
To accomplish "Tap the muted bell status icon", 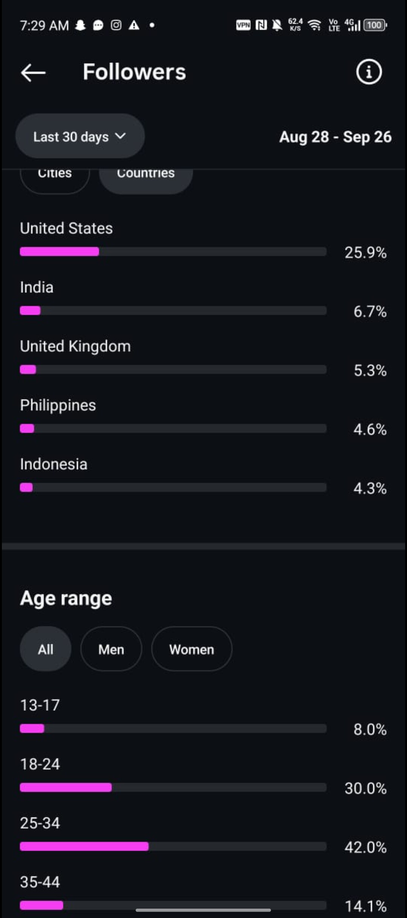I will point(277,25).
